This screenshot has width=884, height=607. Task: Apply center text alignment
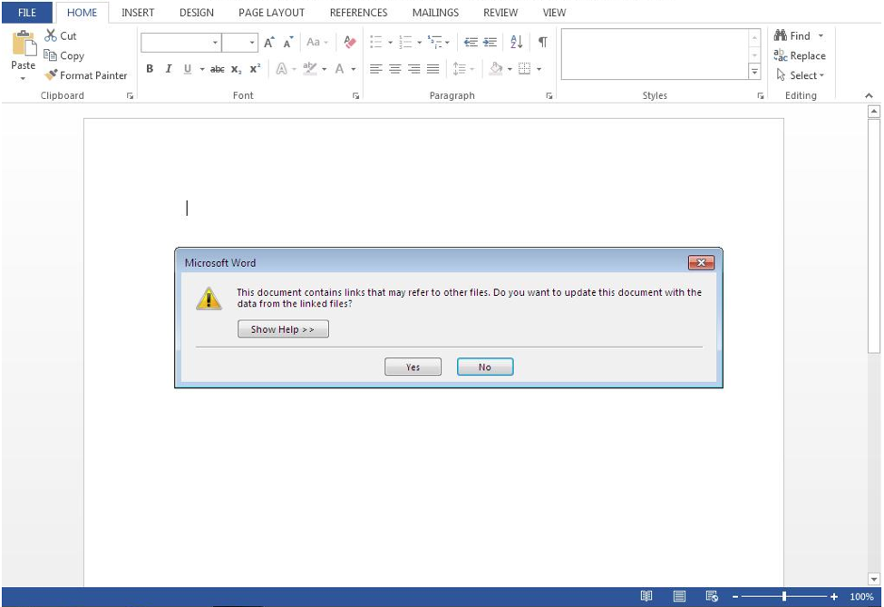click(395, 69)
